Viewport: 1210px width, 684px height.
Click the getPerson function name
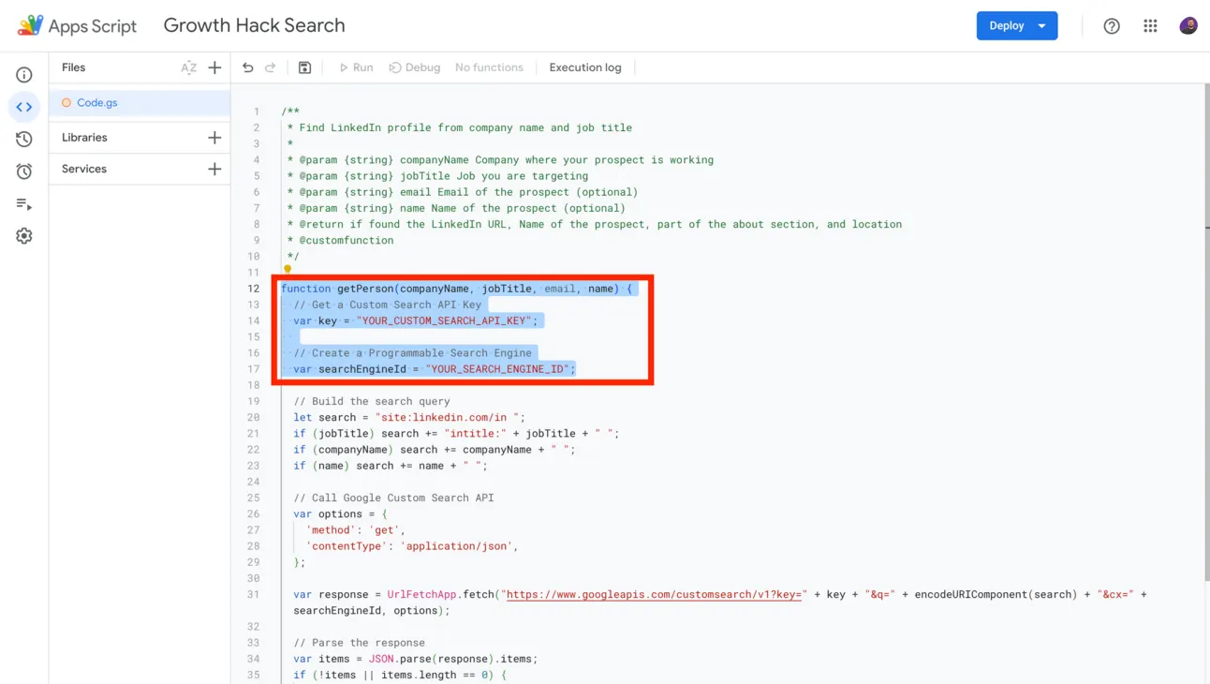(x=365, y=289)
